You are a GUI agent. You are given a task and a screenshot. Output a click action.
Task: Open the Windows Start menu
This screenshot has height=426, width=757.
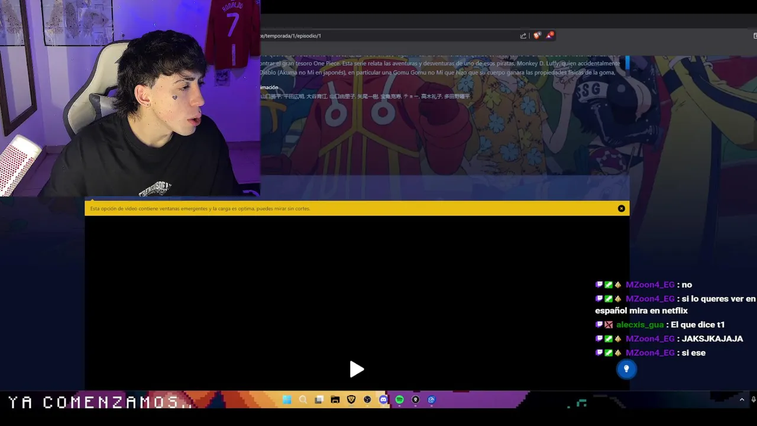point(287,400)
